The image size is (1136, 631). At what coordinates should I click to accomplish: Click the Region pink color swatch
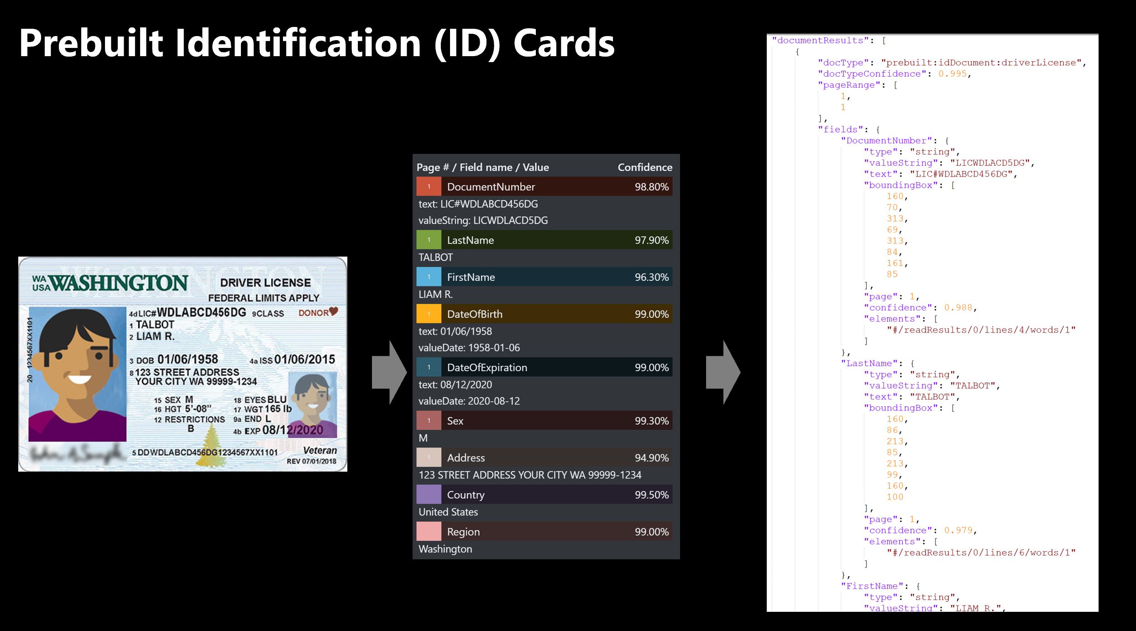[429, 531]
